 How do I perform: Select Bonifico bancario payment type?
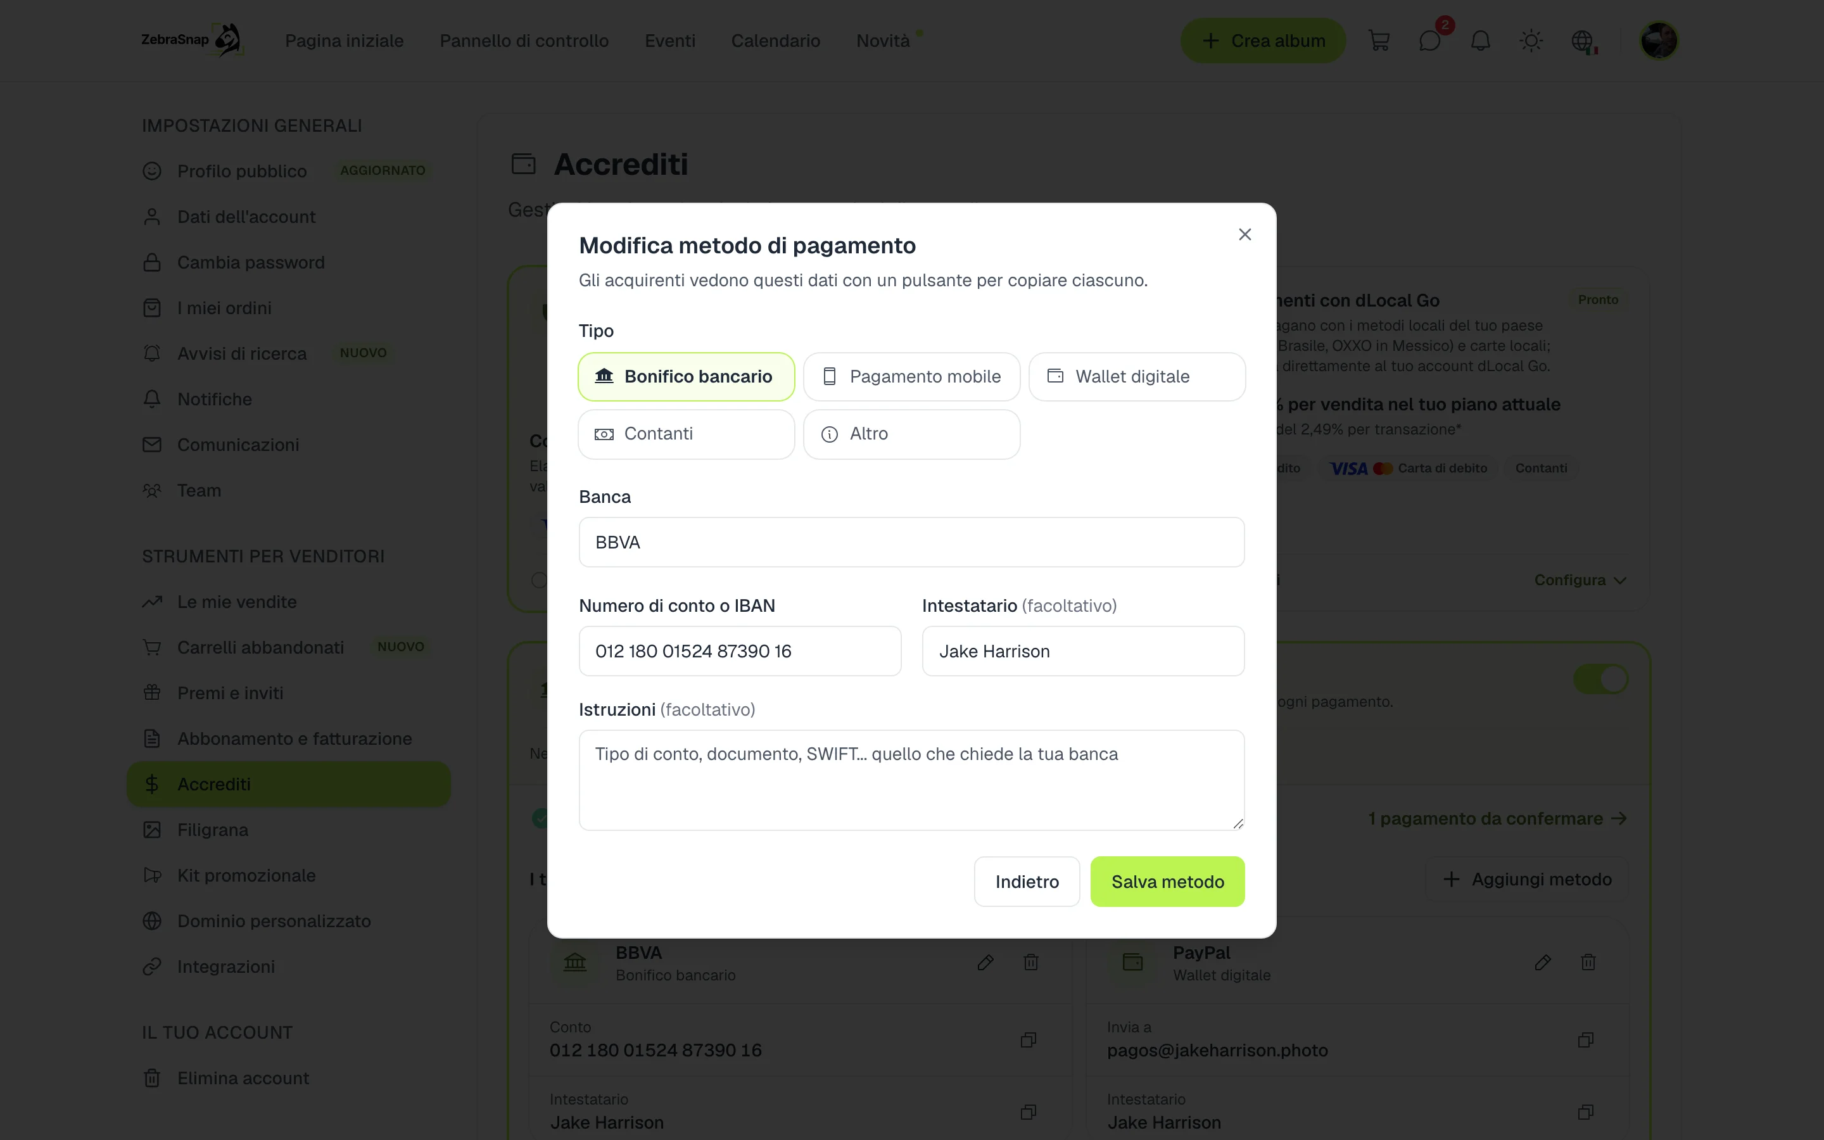(x=686, y=376)
